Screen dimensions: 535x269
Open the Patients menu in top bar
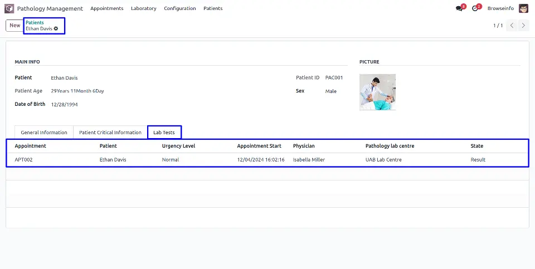coord(213,8)
